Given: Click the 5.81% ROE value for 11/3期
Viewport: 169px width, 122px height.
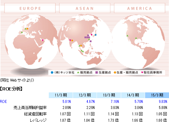Looking at the screenshot, I should click(67, 102).
